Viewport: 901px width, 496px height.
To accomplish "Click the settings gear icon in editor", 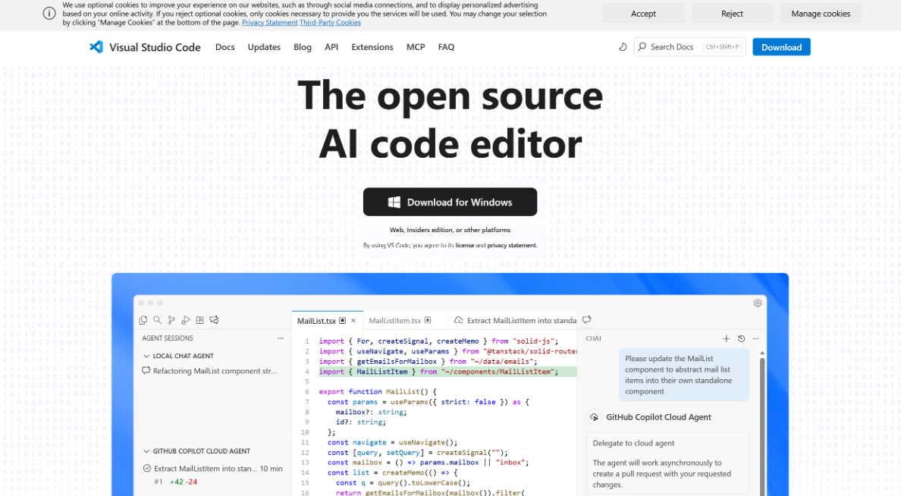I will tap(757, 303).
